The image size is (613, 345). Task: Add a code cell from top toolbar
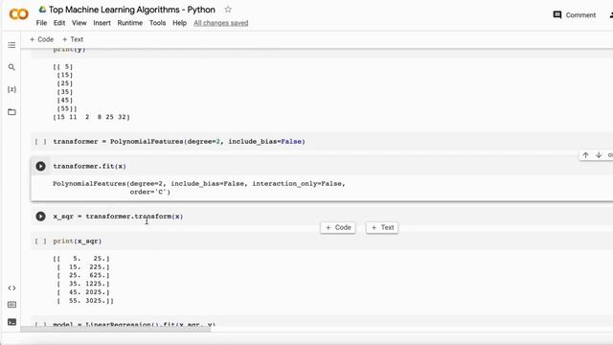[x=41, y=39]
